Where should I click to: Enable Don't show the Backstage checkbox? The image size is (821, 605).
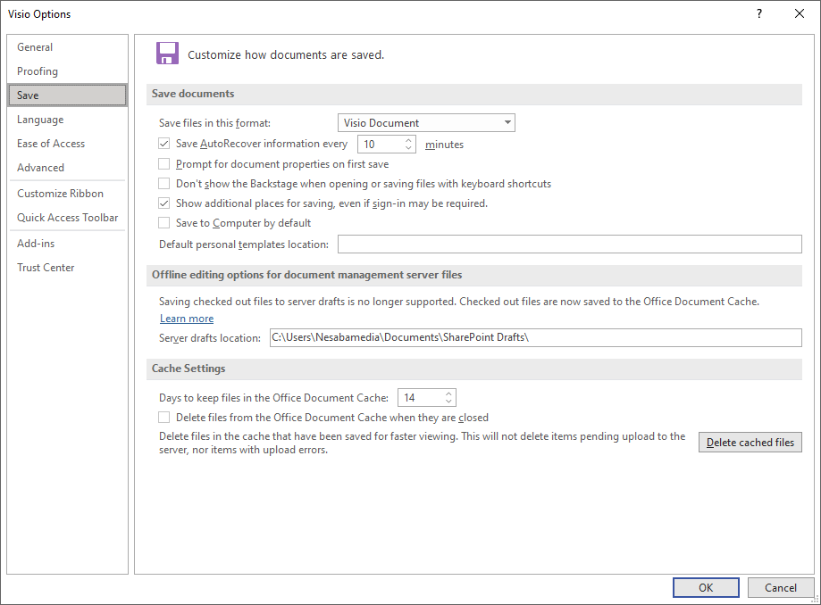164,184
